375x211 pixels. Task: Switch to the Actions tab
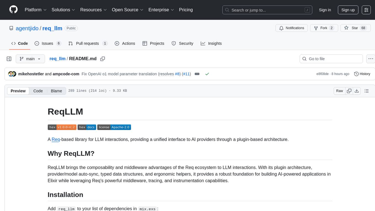pyautogui.click(x=125, y=43)
